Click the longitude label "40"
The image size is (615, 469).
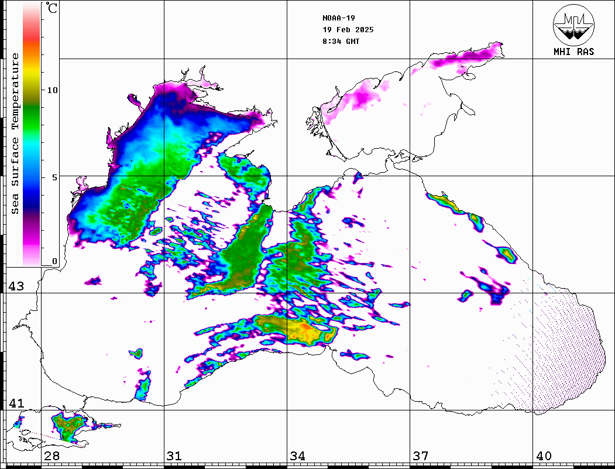[x=544, y=456]
